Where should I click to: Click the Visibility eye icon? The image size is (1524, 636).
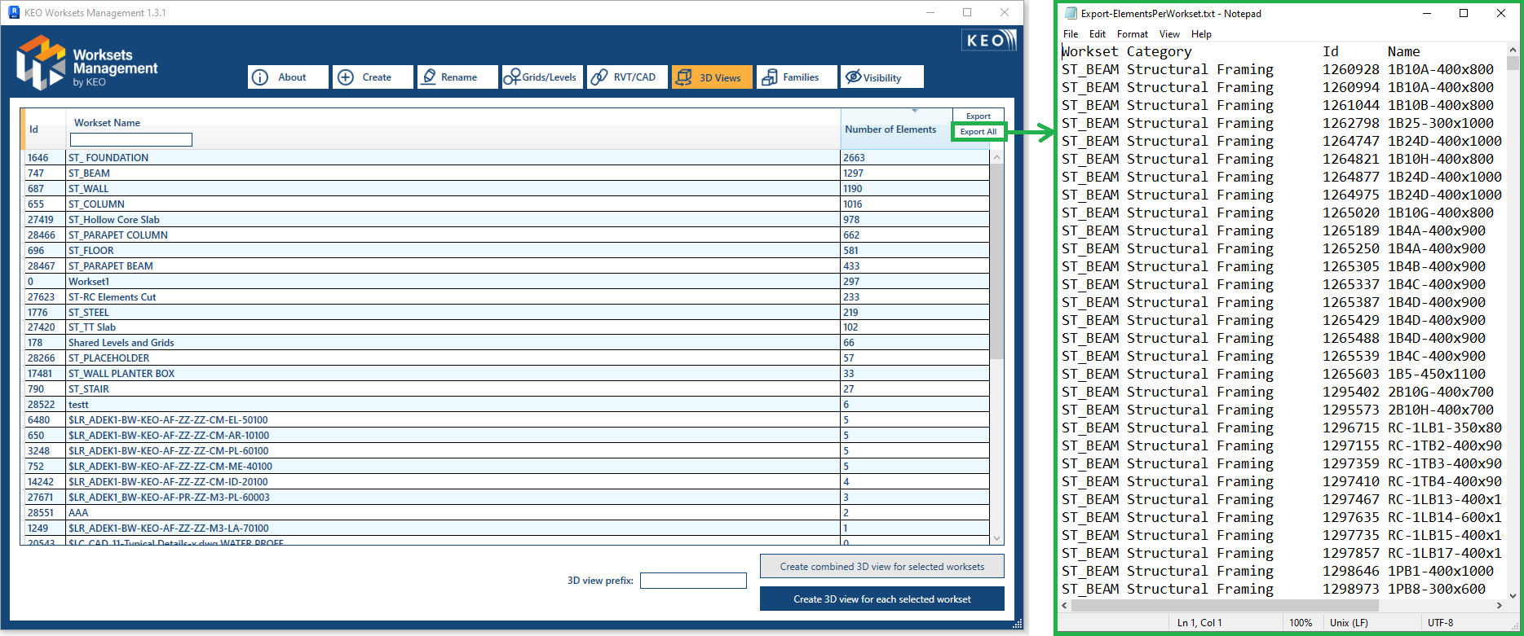coord(853,77)
